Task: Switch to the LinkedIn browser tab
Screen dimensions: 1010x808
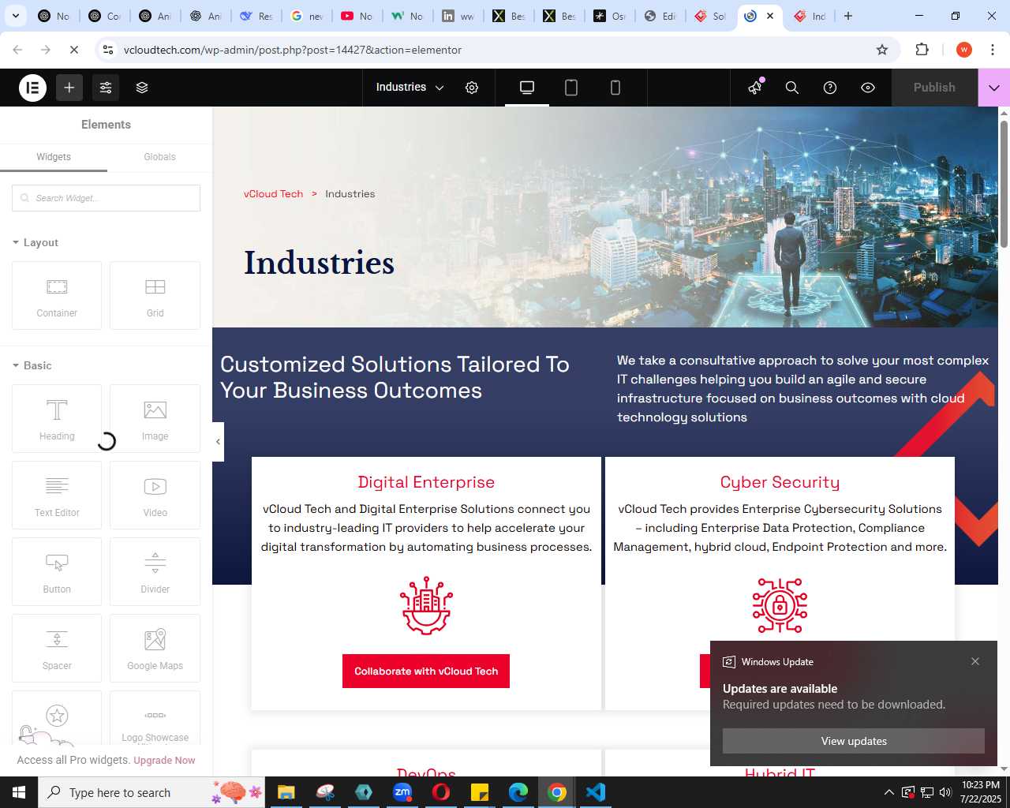Action: click(x=458, y=16)
